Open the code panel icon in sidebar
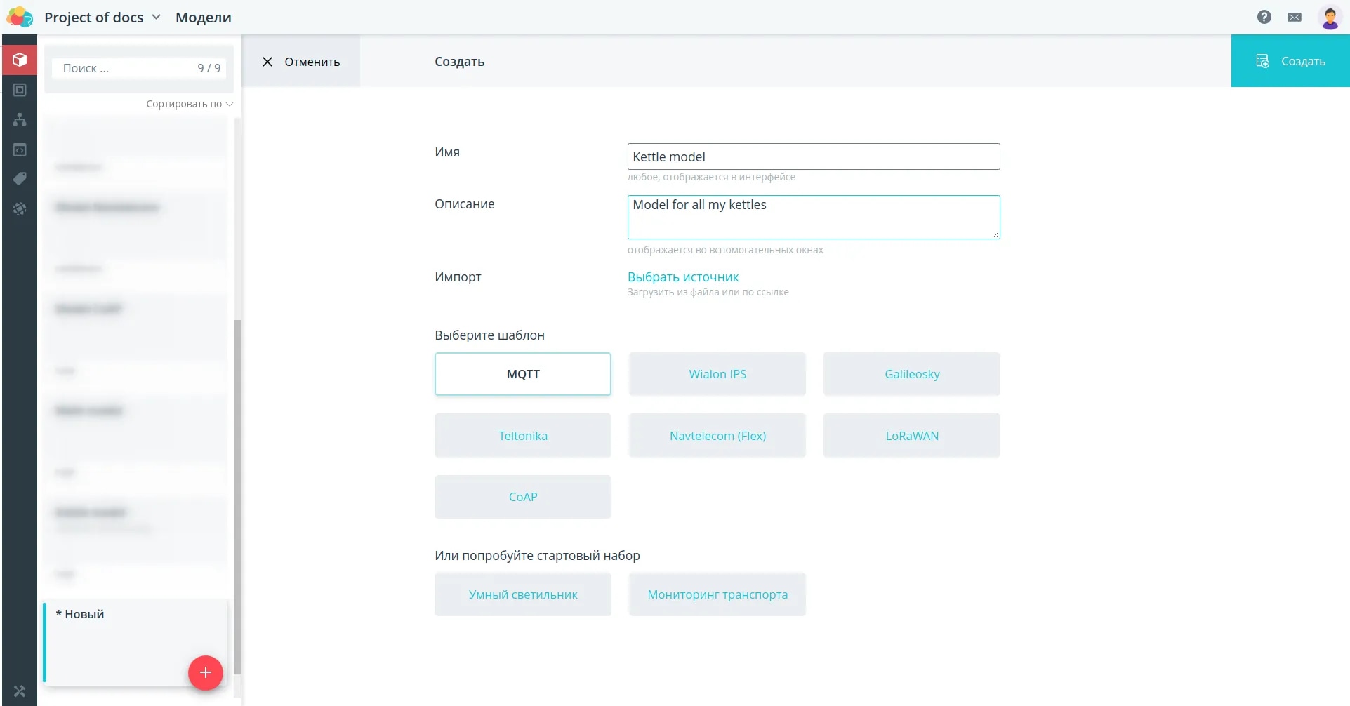The height and width of the screenshot is (706, 1350). pyautogui.click(x=20, y=150)
